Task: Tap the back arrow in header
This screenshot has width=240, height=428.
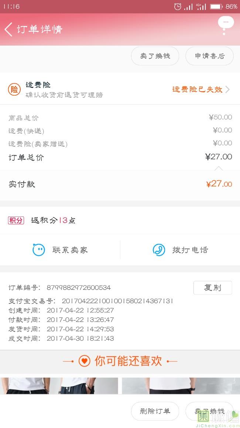Action: 9,29
